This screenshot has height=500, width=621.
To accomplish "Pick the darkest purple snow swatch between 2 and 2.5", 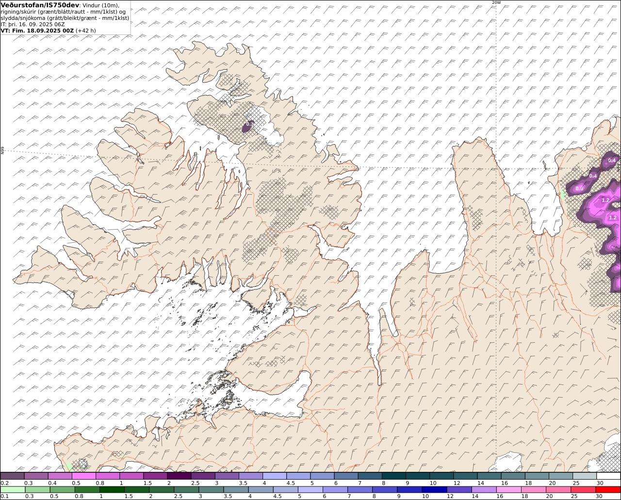I will click(x=180, y=476).
